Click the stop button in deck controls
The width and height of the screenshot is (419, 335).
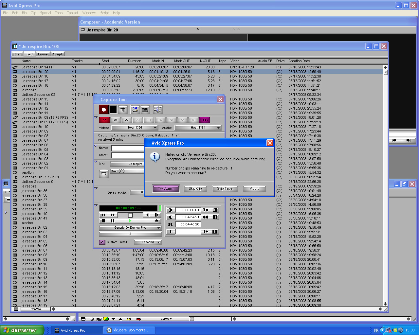coord(103,221)
